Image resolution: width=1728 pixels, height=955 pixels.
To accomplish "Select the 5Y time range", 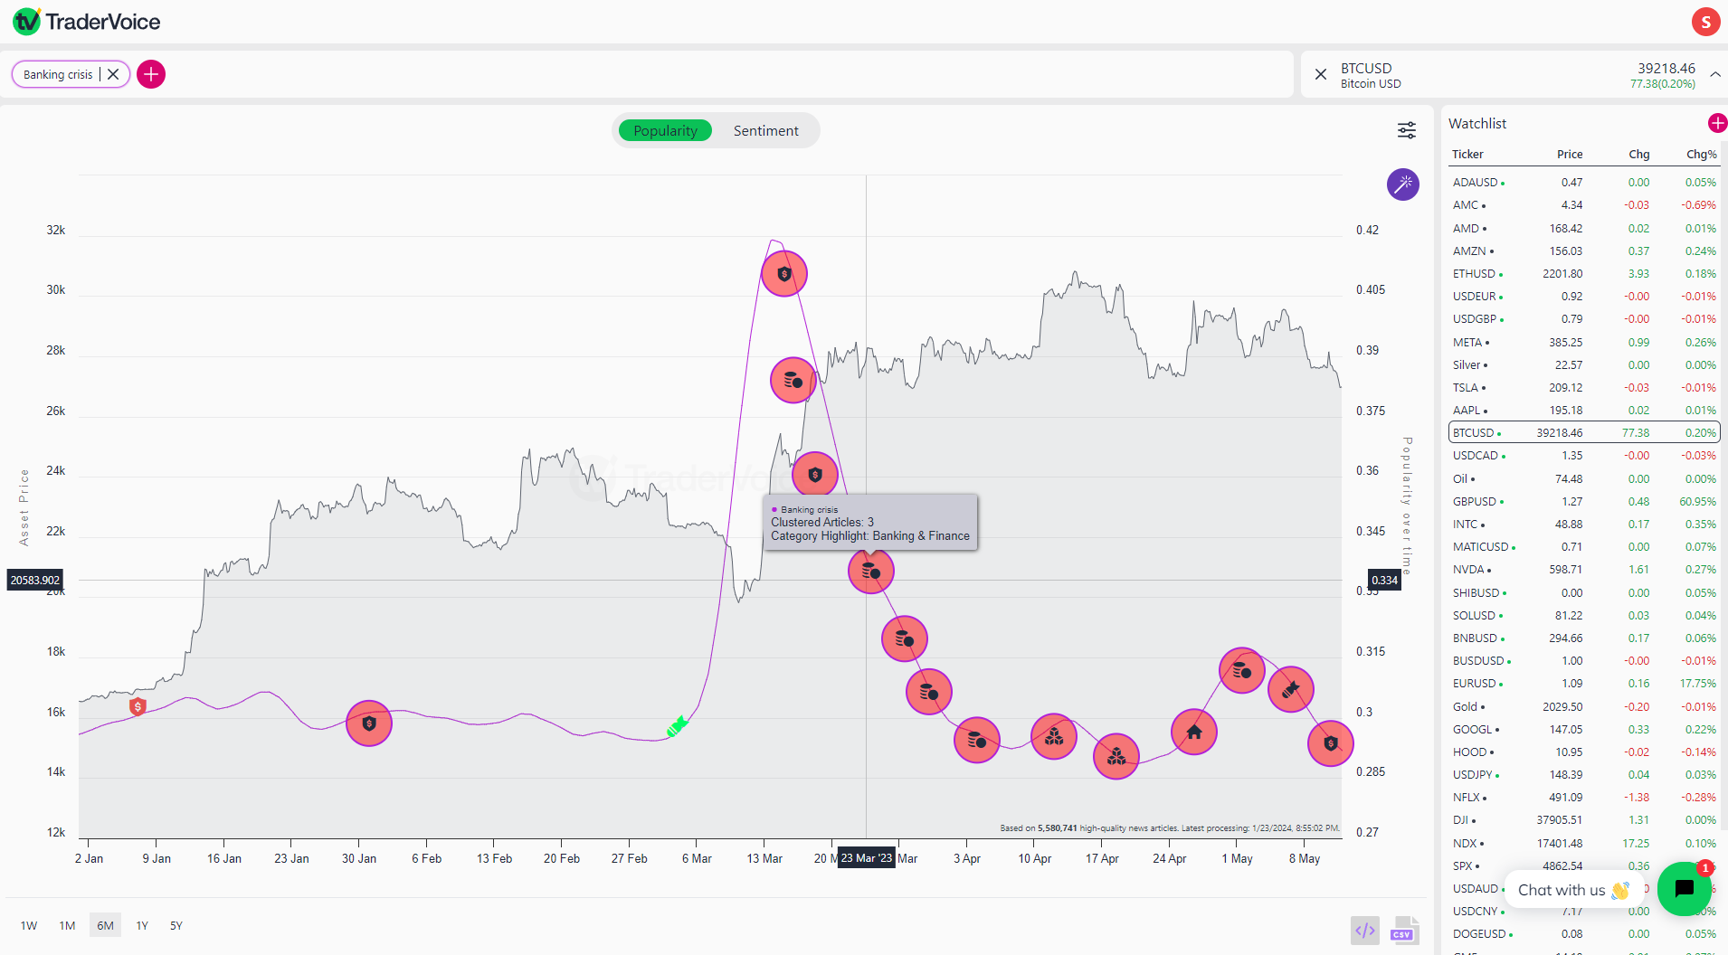I will [x=176, y=925].
